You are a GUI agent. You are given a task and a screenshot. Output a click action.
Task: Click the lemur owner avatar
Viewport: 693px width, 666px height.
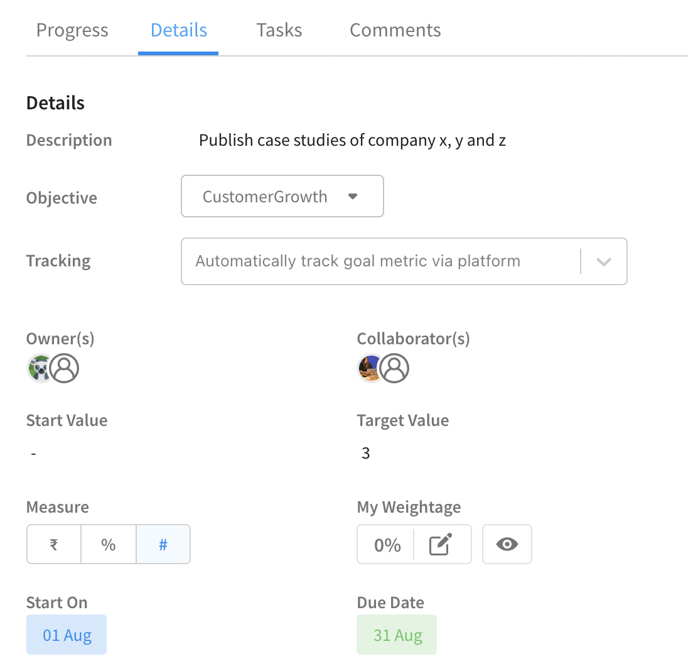click(x=40, y=368)
